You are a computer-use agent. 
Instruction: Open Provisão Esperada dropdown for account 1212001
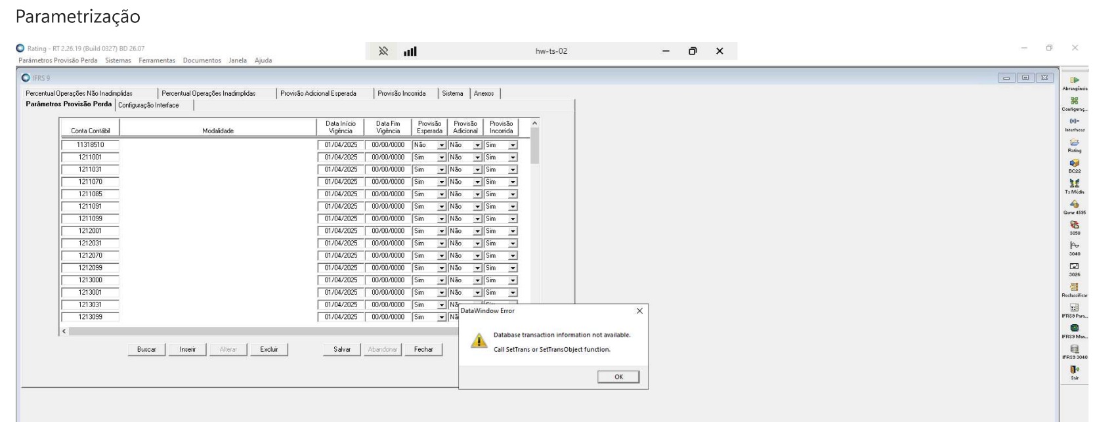click(442, 231)
